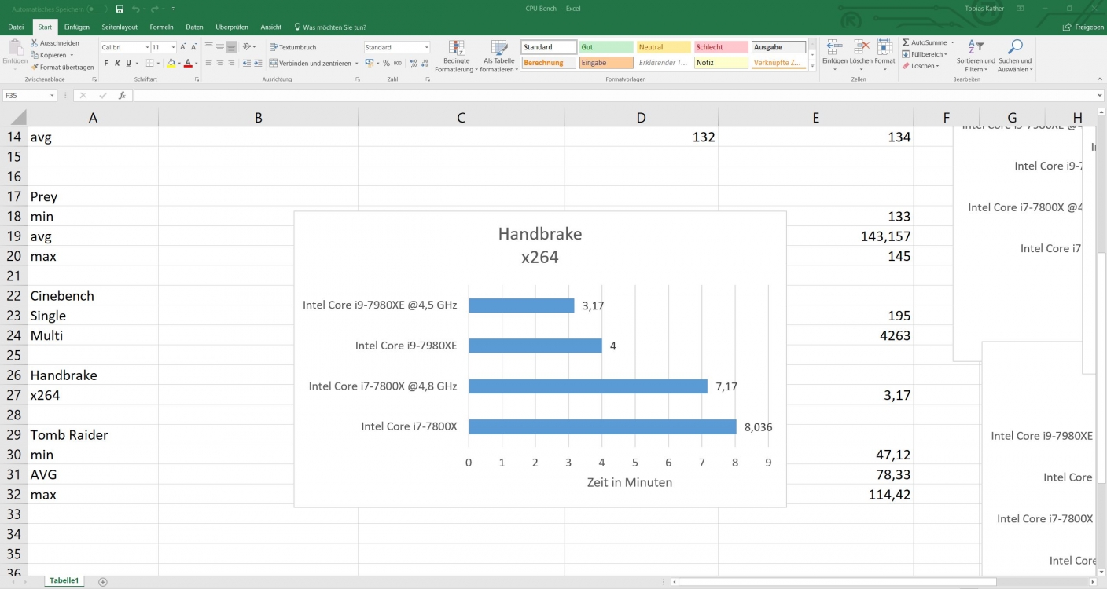This screenshot has height=589, width=1107.
Task: Apply the Notiz cell style
Action: click(721, 63)
